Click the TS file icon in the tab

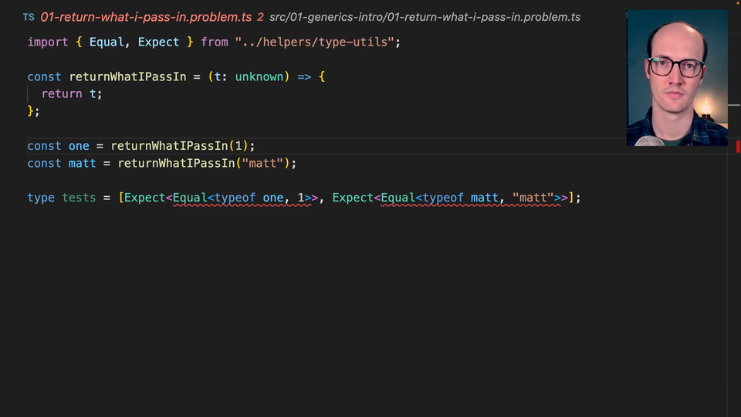[29, 17]
